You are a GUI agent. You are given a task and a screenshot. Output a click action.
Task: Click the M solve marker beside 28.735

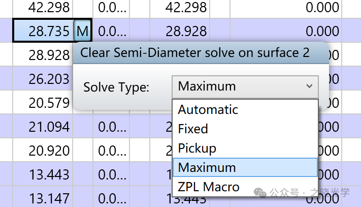pos(82,32)
